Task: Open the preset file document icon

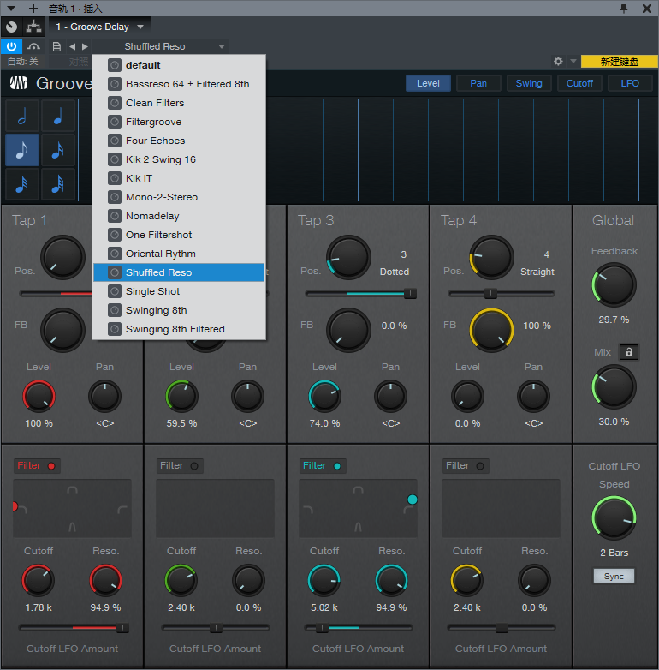Action: [56, 46]
